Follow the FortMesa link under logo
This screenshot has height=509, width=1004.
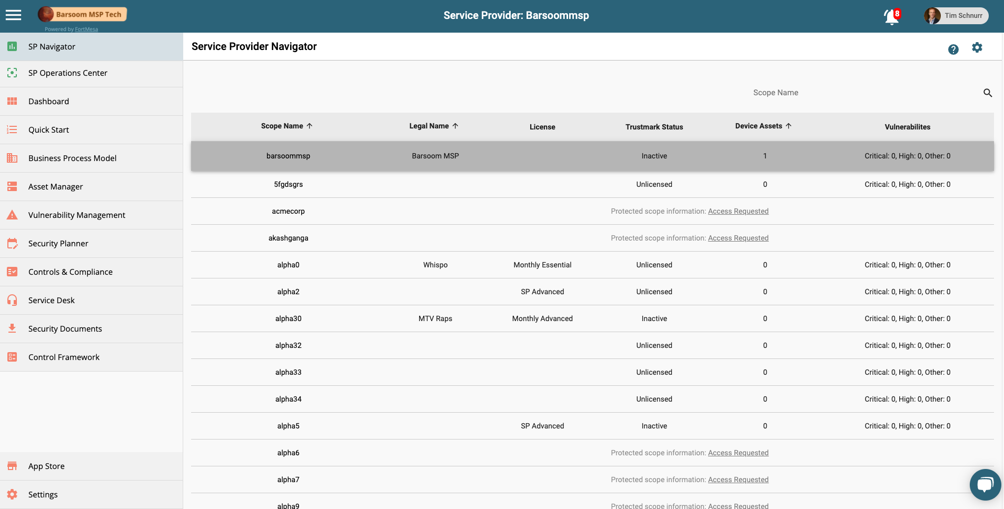tap(86, 29)
